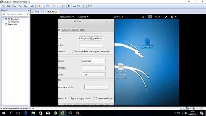This screenshot has height=116, width=206.
Task: Open the Mail app from taskbar
Action: pos(48,113)
